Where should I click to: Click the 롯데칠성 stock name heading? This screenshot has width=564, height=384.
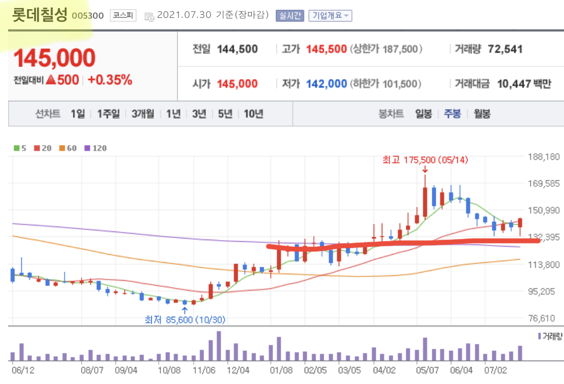pos(40,15)
